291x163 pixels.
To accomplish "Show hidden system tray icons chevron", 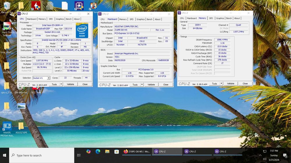I will point(260,155).
